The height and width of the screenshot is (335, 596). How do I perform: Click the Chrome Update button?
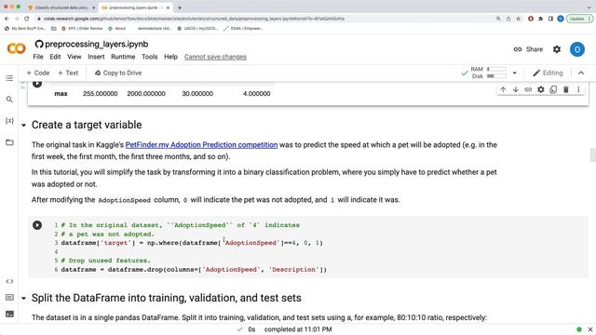click(x=579, y=19)
